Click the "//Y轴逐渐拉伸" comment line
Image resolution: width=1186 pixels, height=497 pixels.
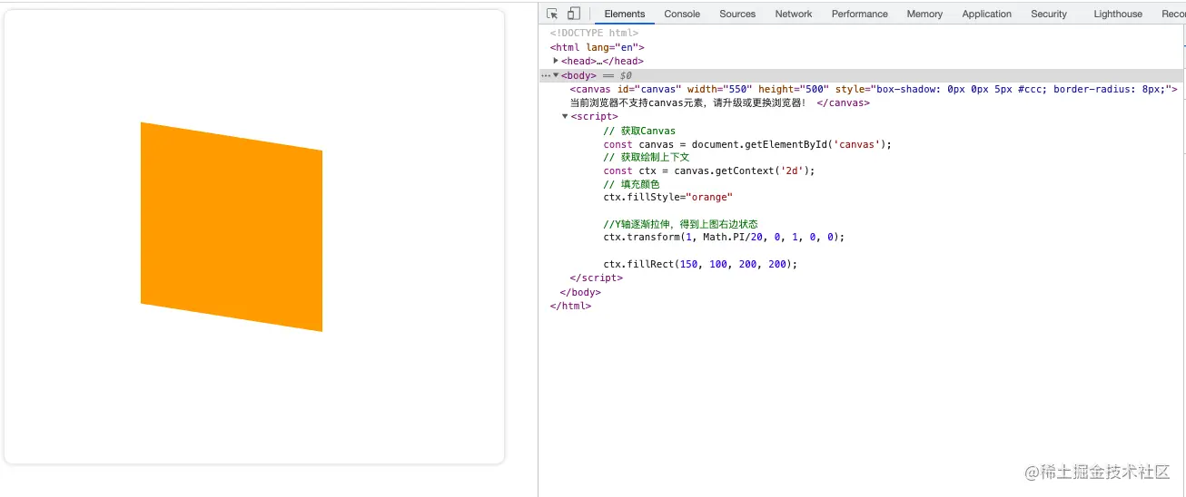coord(680,224)
